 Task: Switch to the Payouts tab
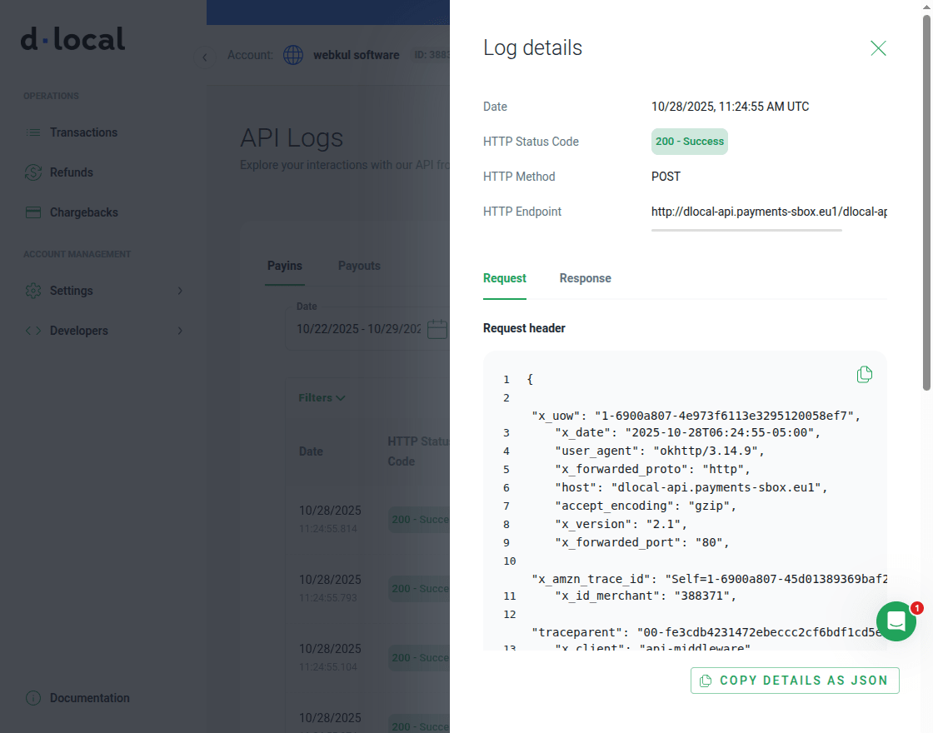(x=359, y=266)
